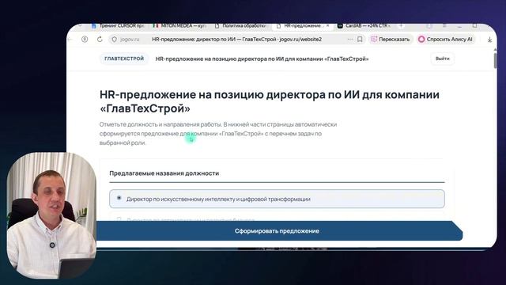Click the Выйти button
Image resolution: width=506 pixels, height=285 pixels.
tap(443, 59)
